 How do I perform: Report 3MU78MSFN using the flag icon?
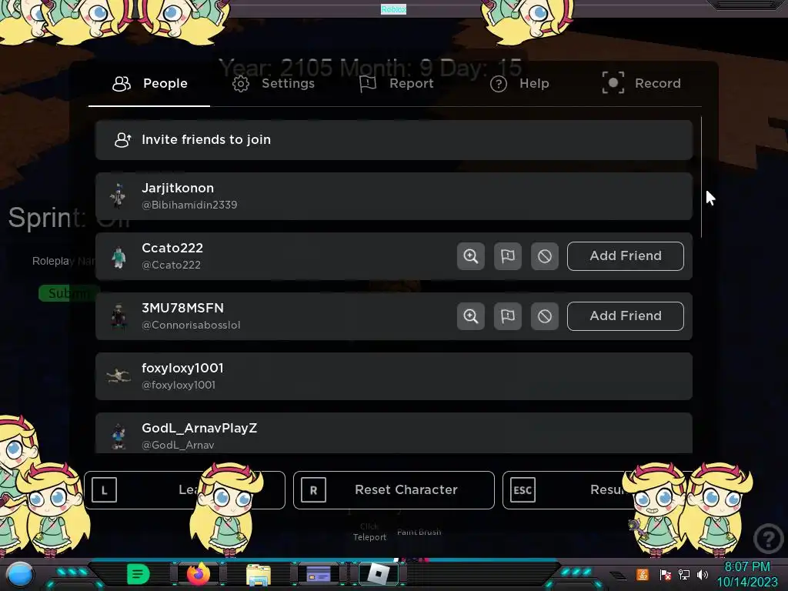click(508, 316)
